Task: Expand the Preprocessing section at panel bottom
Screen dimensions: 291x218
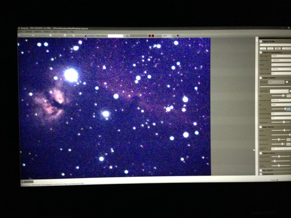Action: tap(261, 174)
